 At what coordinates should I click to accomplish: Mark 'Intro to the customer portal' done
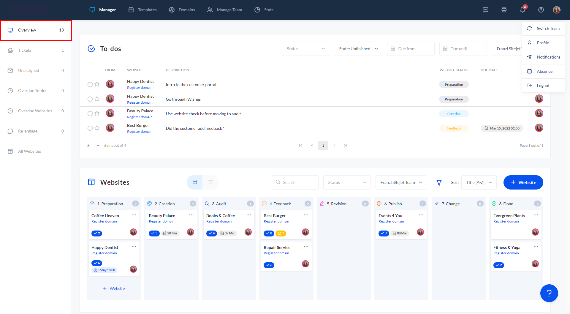(x=90, y=84)
